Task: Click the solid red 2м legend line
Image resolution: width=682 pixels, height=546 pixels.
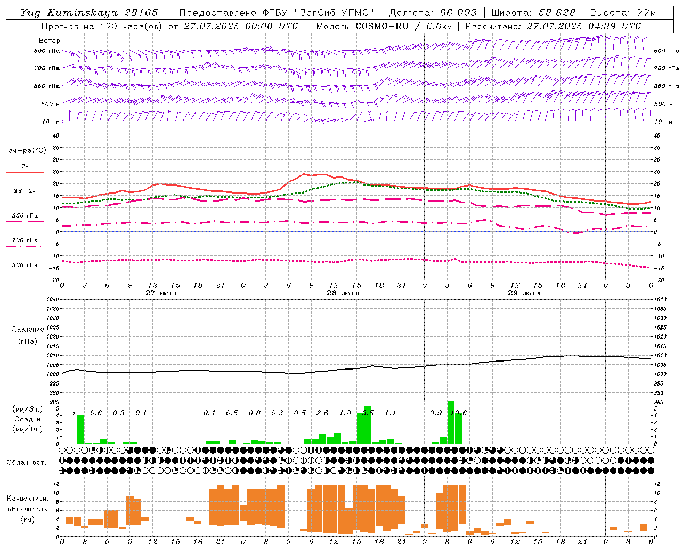Action: [x=25, y=172]
